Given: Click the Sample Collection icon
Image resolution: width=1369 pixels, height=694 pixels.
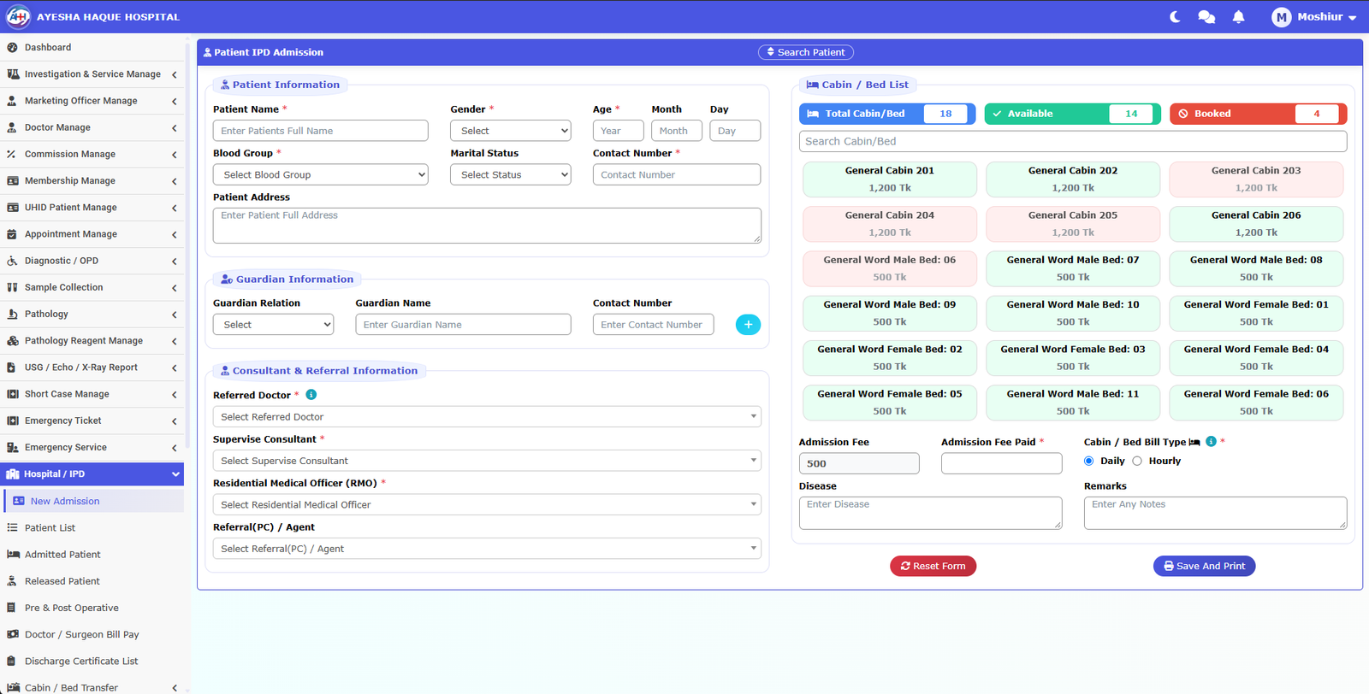Looking at the screenshot, I should [12, 288].
